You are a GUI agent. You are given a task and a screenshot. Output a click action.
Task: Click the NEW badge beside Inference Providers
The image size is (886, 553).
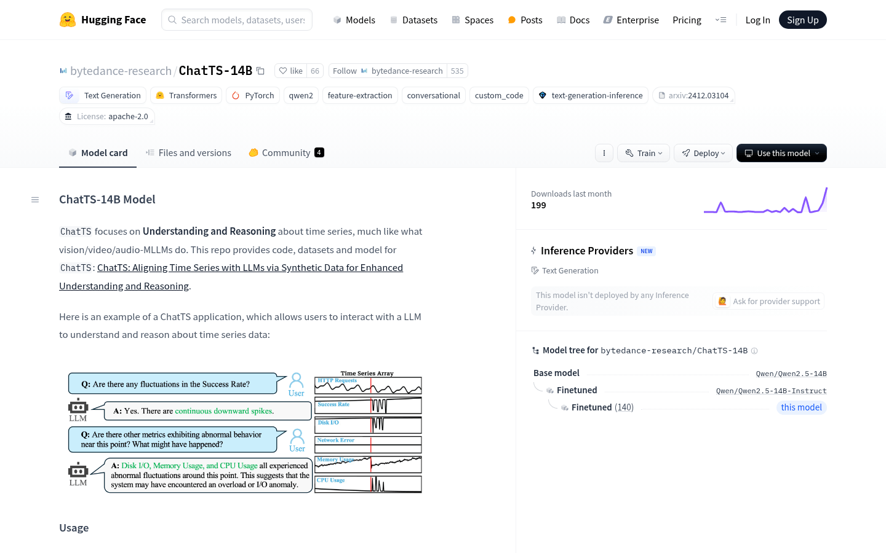(x=646, y=251)
